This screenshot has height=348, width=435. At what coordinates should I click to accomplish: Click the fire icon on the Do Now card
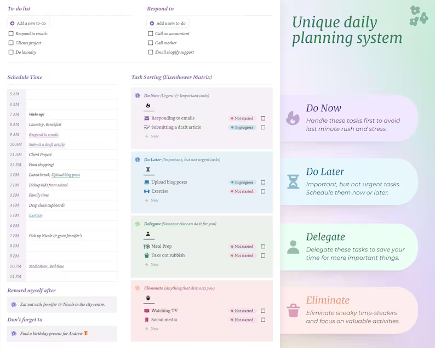click(293, 118)
